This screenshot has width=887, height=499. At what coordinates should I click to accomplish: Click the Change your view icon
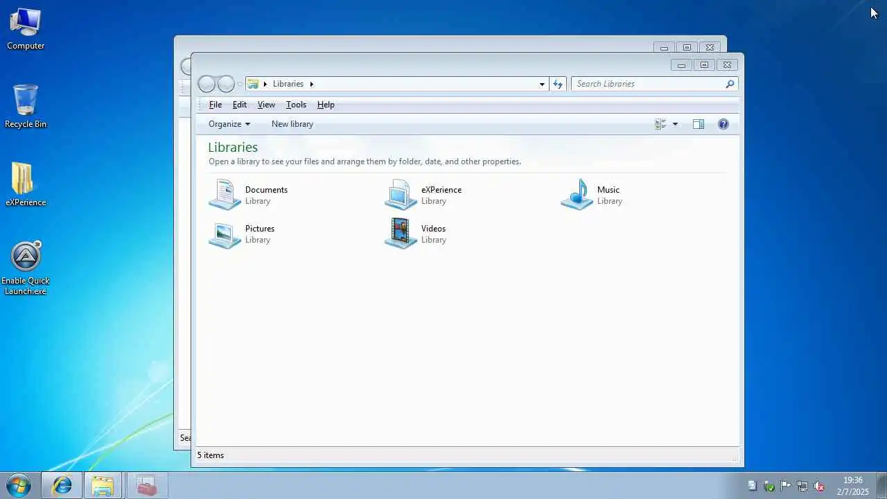click(660, 124)
